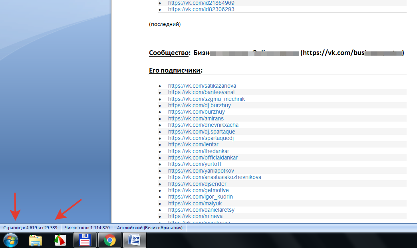Follow the vk.com/satikazanova link

click(202, 86)
